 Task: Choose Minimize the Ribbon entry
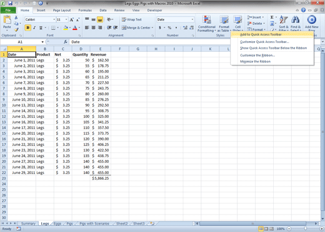[272, 62]
